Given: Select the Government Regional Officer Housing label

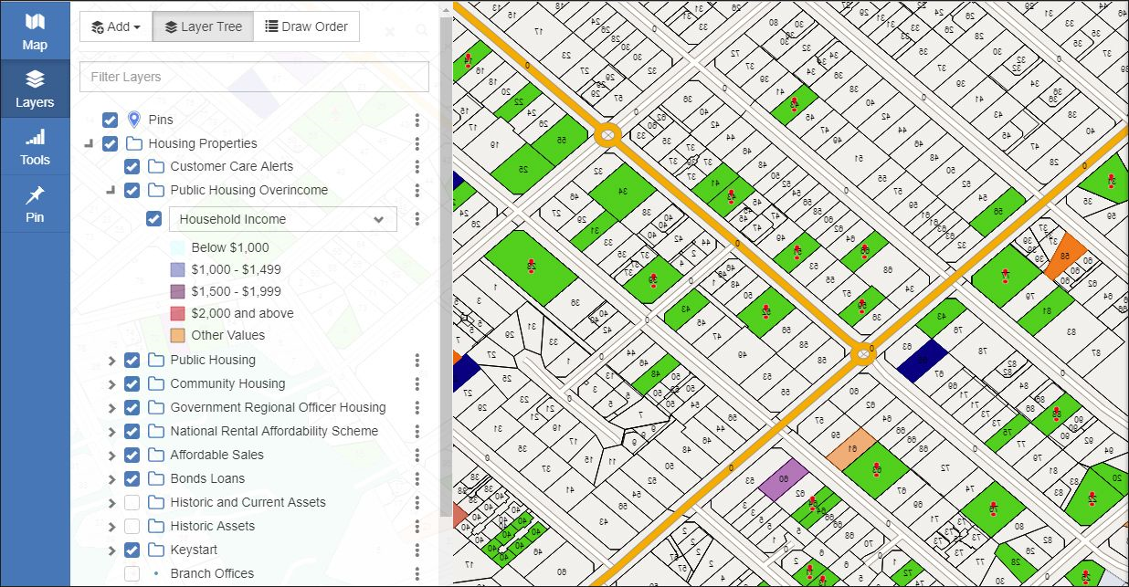Looking at the screenshot, I should pyautogui.click(x=278, y=407).
